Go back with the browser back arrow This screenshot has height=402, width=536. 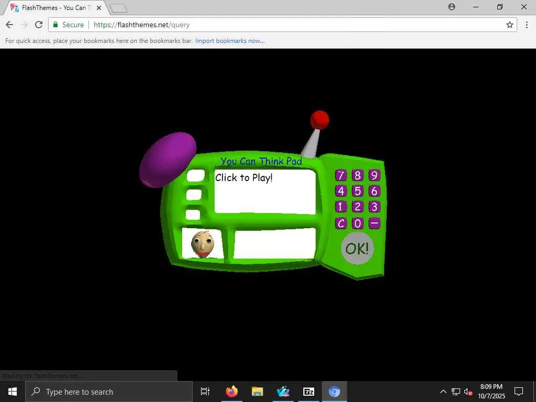pyautogui.click(x=9, y=25)
